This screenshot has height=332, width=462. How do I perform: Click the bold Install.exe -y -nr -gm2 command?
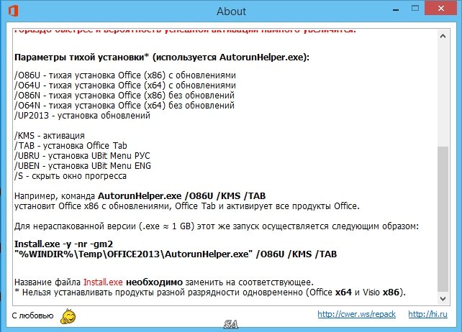[63, 244]
